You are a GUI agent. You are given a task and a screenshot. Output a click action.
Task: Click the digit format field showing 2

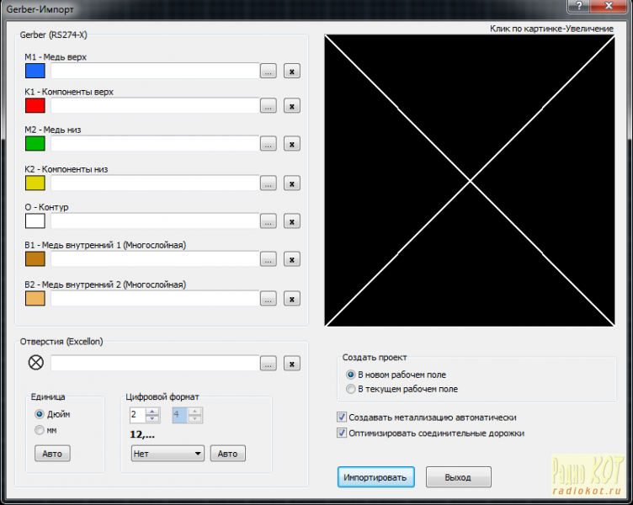pyautogui.click(x=137, y=415)
